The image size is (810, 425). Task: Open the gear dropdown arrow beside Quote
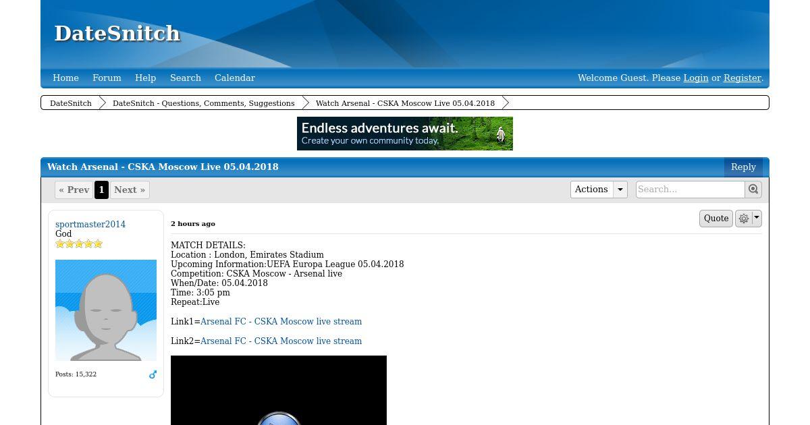pos(757,217)
